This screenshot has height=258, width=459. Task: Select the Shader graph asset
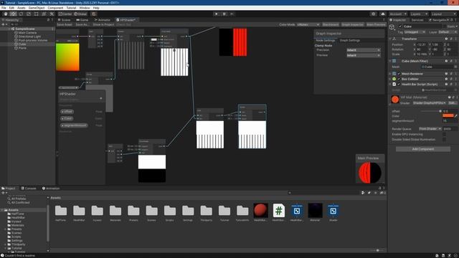click(333, 211)
